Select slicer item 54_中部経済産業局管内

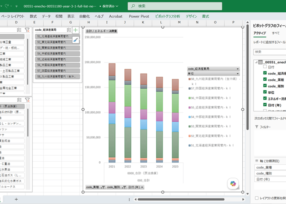coord(58,53)
